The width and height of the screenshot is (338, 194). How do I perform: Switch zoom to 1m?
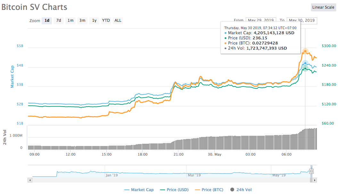(x=70, y=20)
